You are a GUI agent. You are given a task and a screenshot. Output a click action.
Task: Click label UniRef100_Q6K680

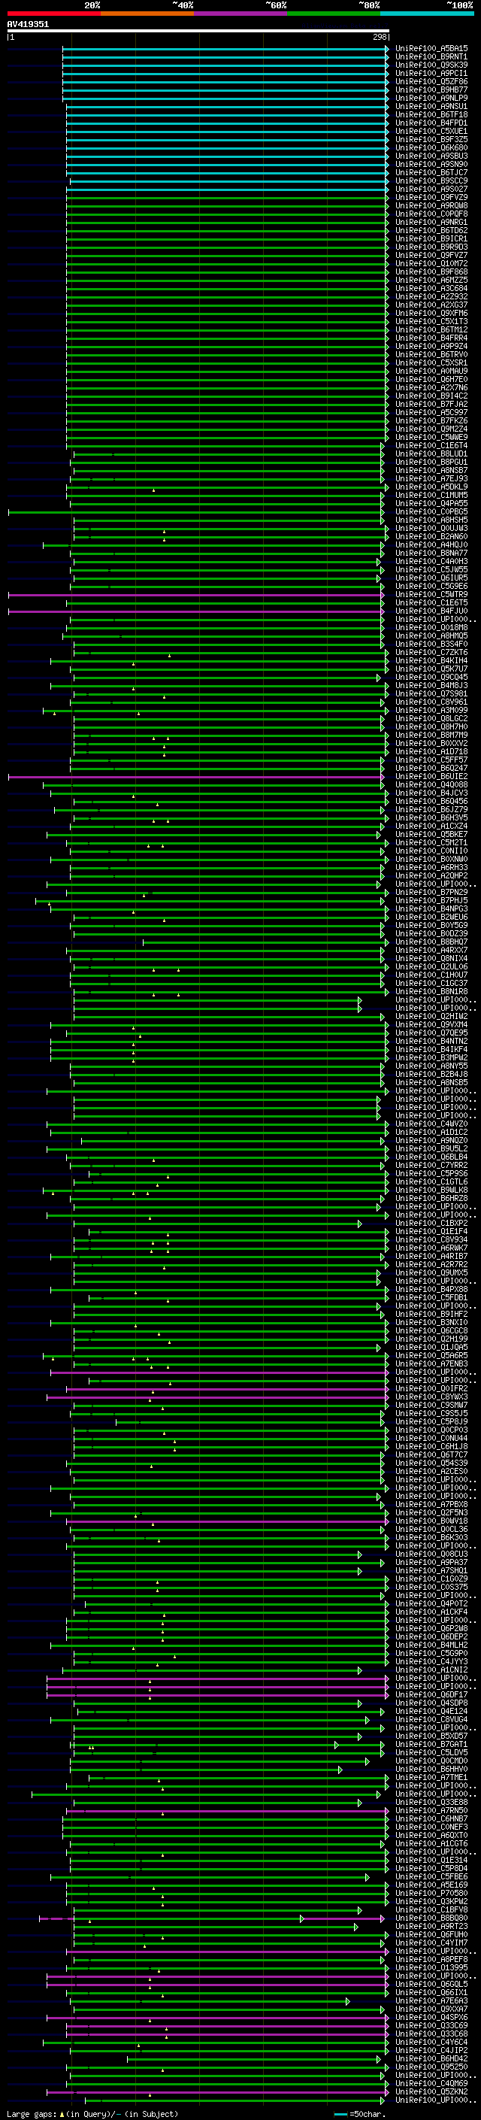pos(431,147)
